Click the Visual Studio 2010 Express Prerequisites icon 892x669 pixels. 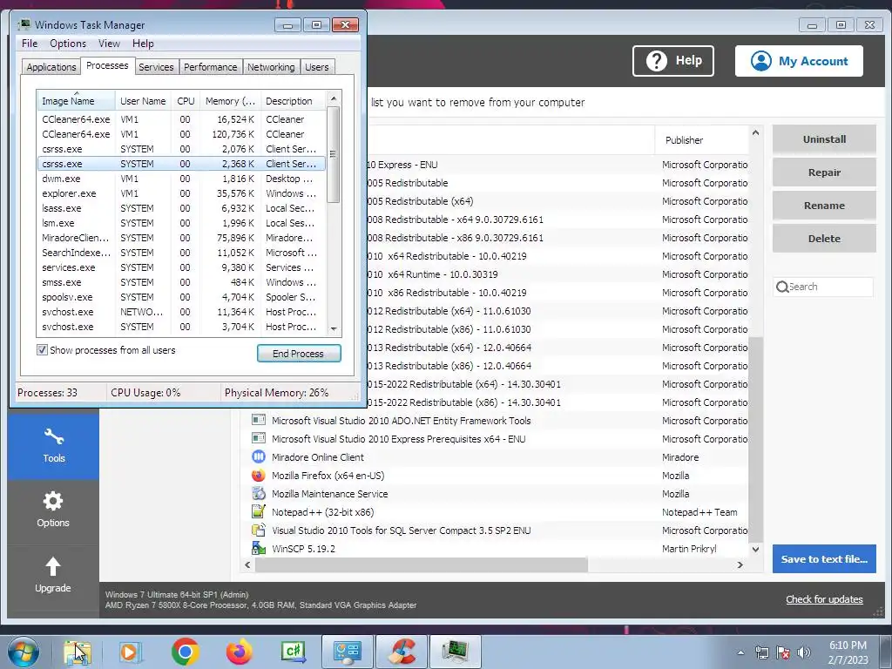pyautogui.click(x=259, y=439)
